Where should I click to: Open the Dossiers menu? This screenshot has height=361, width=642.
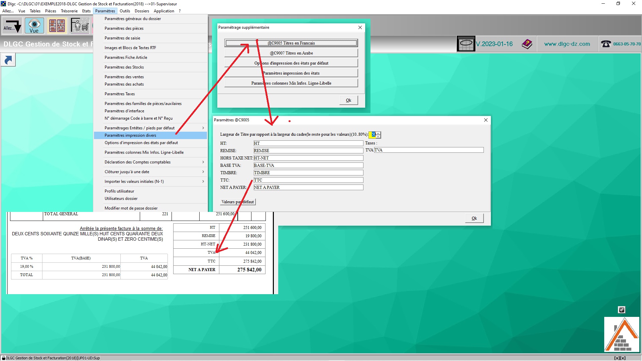coord(142,11)
